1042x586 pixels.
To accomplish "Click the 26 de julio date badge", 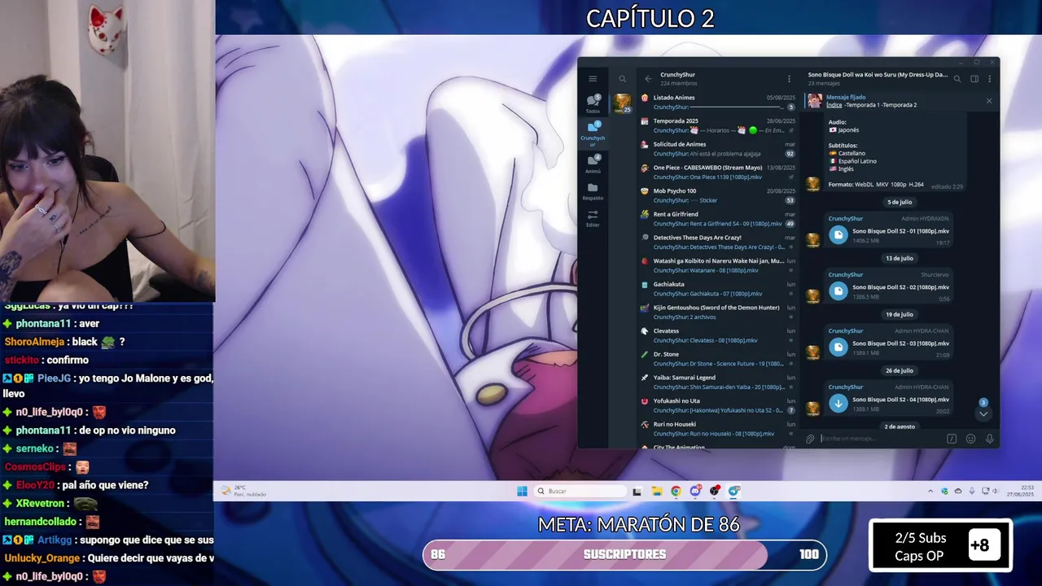I will 900,370.
